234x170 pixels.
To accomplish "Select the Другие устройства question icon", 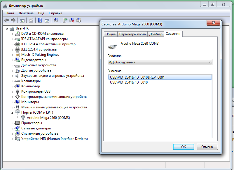I will coord(18,70).
